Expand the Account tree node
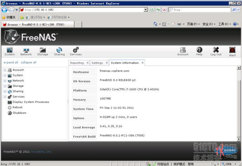This screenshot has width=242, height=166. 5,70
